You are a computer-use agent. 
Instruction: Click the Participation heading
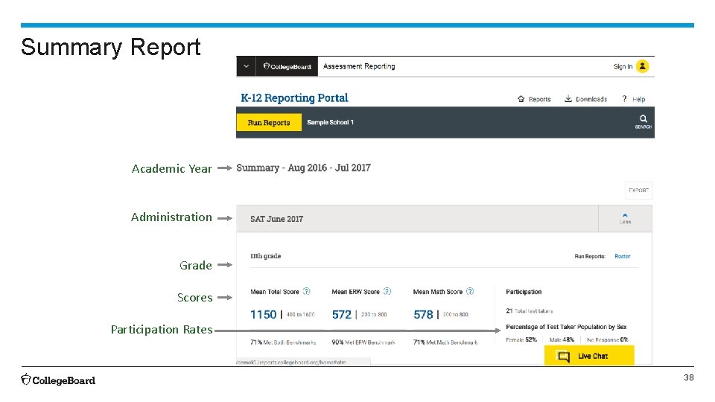(x=524, y=292)
